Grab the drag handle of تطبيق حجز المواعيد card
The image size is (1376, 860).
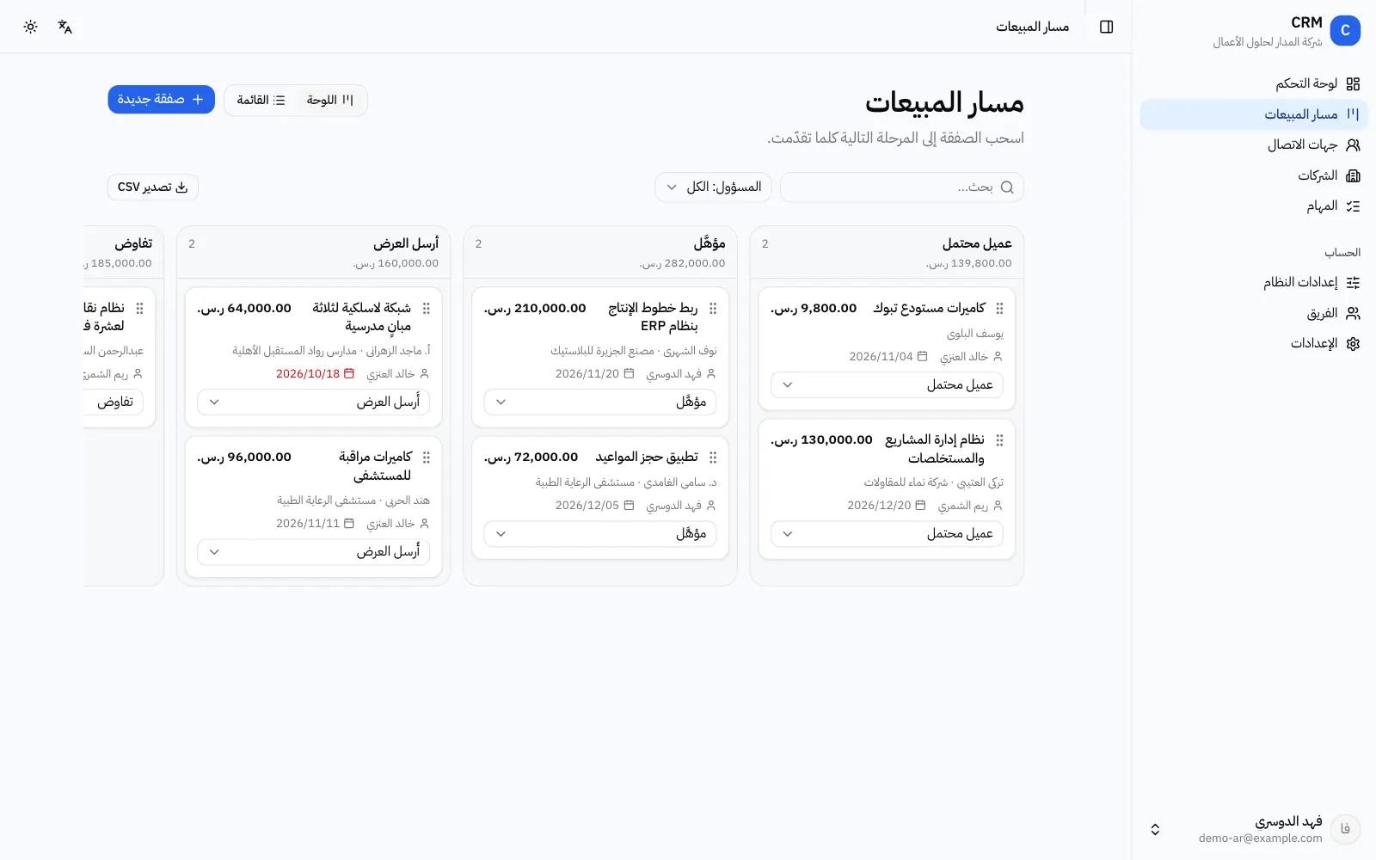713,458
